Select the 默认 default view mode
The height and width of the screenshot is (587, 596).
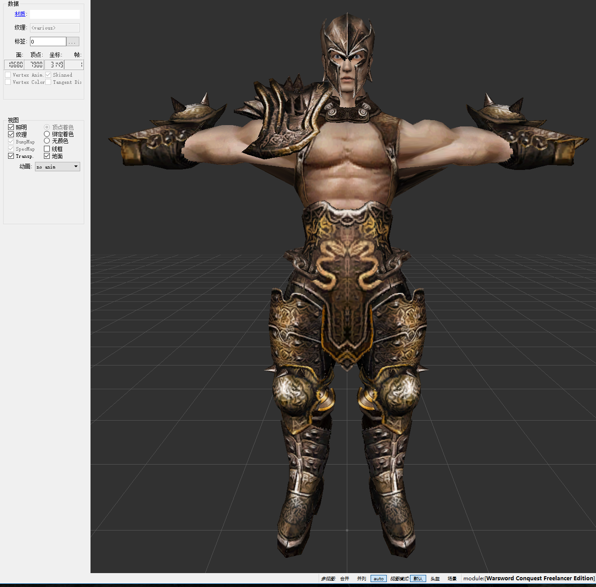(x=418, y=578)
